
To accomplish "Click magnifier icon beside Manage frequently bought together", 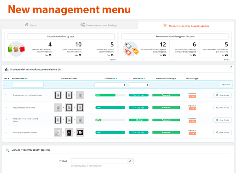I will [7, 150].
